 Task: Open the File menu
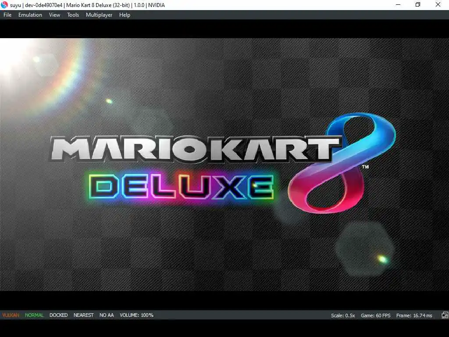pos(7,15)
